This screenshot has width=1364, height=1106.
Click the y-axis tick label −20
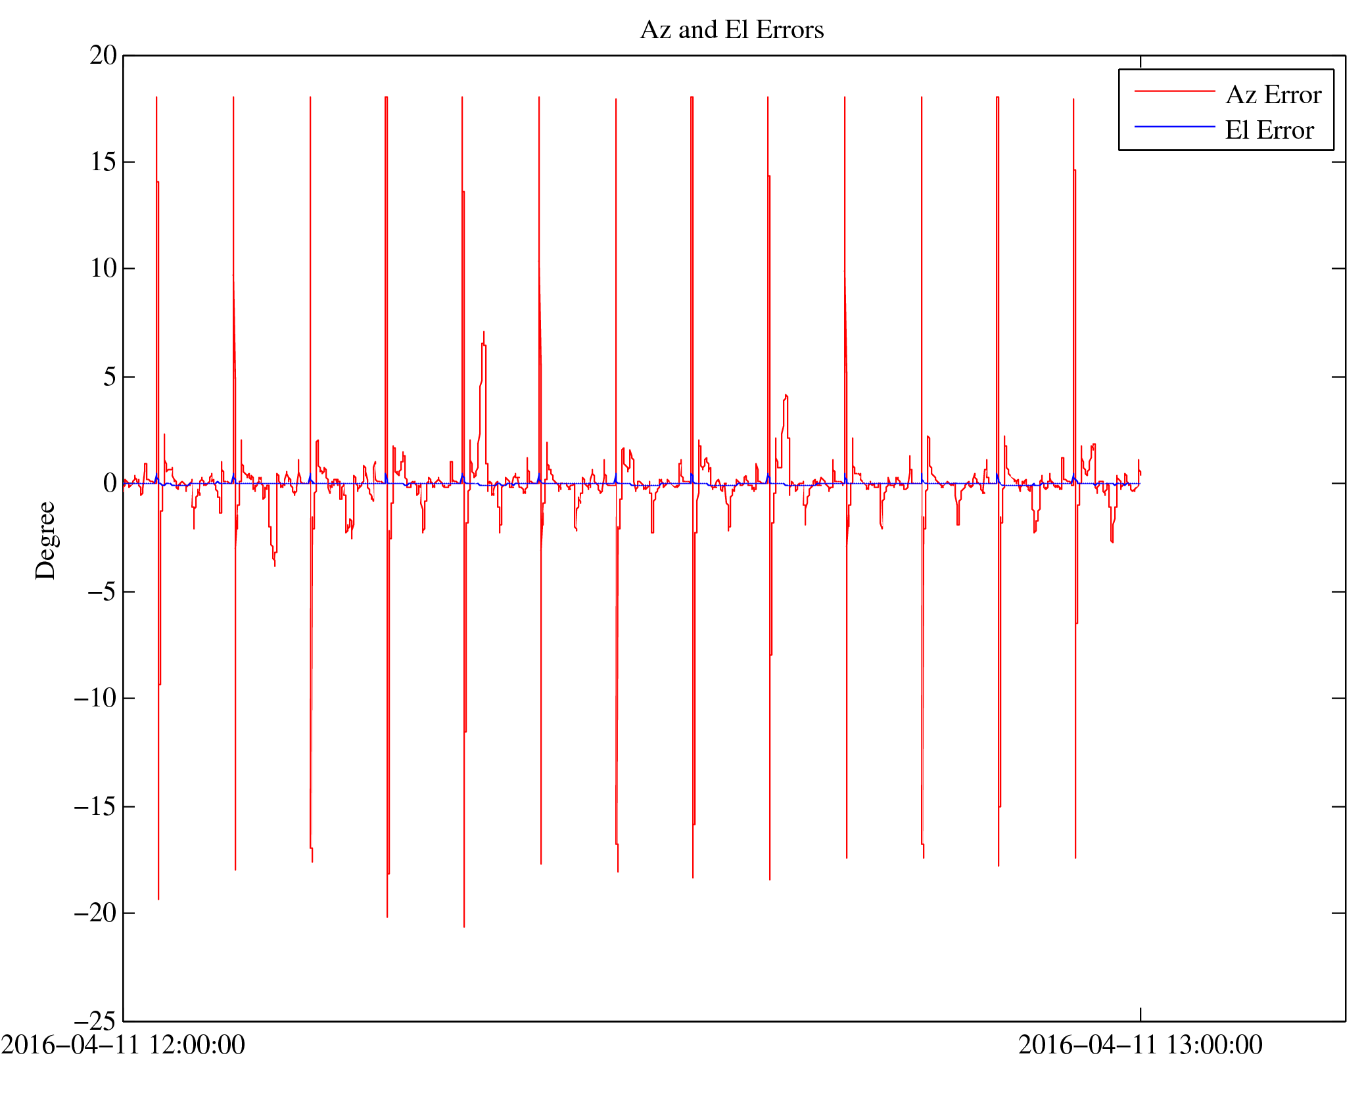click(x=95, y=913)
